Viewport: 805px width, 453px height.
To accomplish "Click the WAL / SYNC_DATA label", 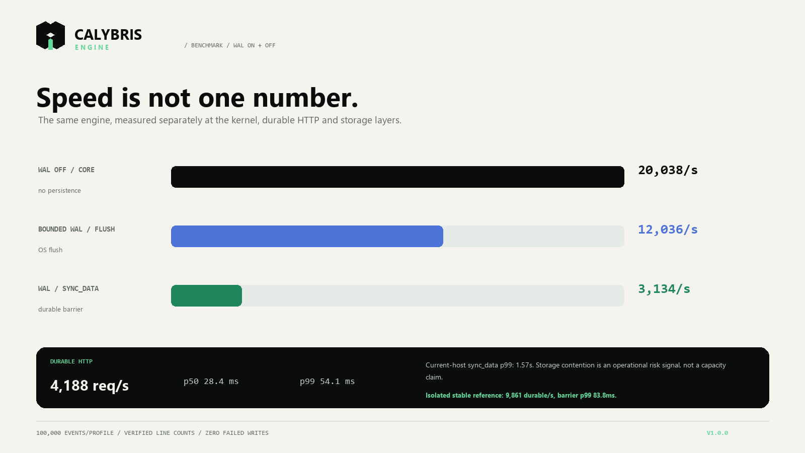I will (x=68, y=289).
